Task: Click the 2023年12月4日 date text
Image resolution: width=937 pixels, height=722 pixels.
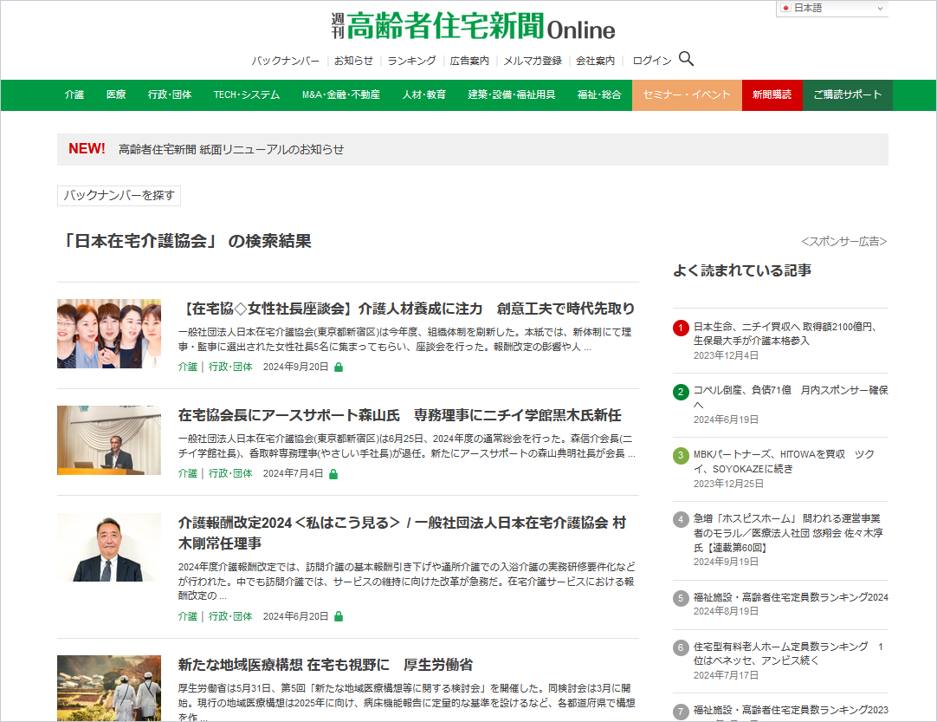Action: pos(726,355)
